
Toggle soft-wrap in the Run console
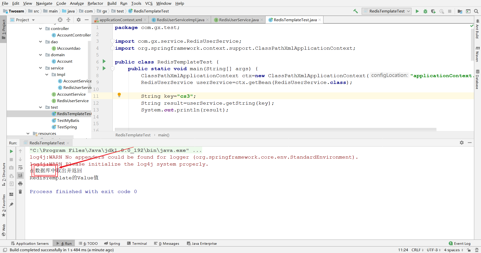[20, 168]
